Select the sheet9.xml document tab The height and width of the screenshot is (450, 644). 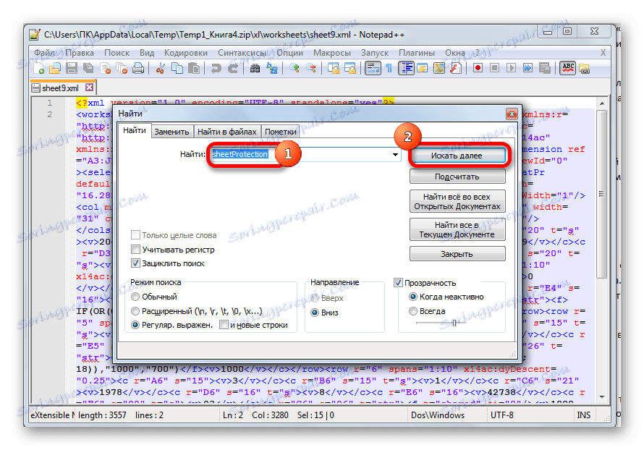click(60, 88)
